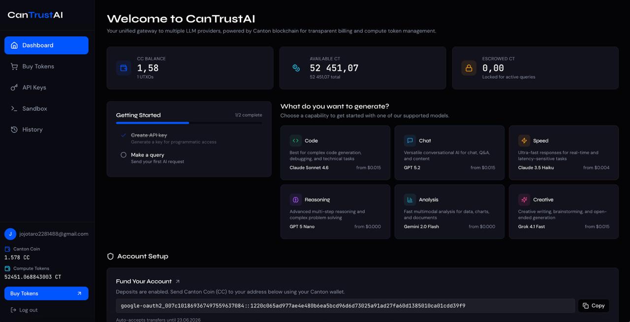Copy the Canton wallet address
This screenshot has height=322, width=630.
pyautogui.click(x=594, y=306)
